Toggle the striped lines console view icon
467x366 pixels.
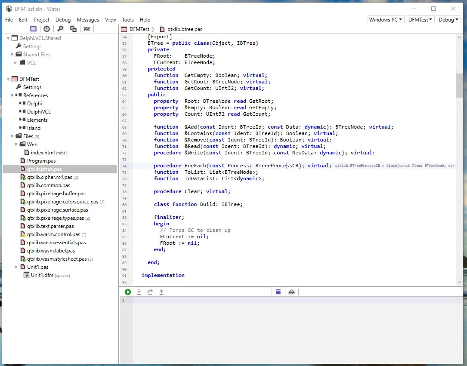278,292
